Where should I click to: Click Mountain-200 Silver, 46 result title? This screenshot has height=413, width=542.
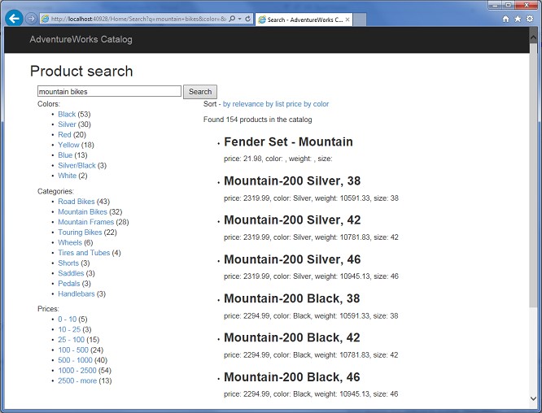click(x=292, y=259)
